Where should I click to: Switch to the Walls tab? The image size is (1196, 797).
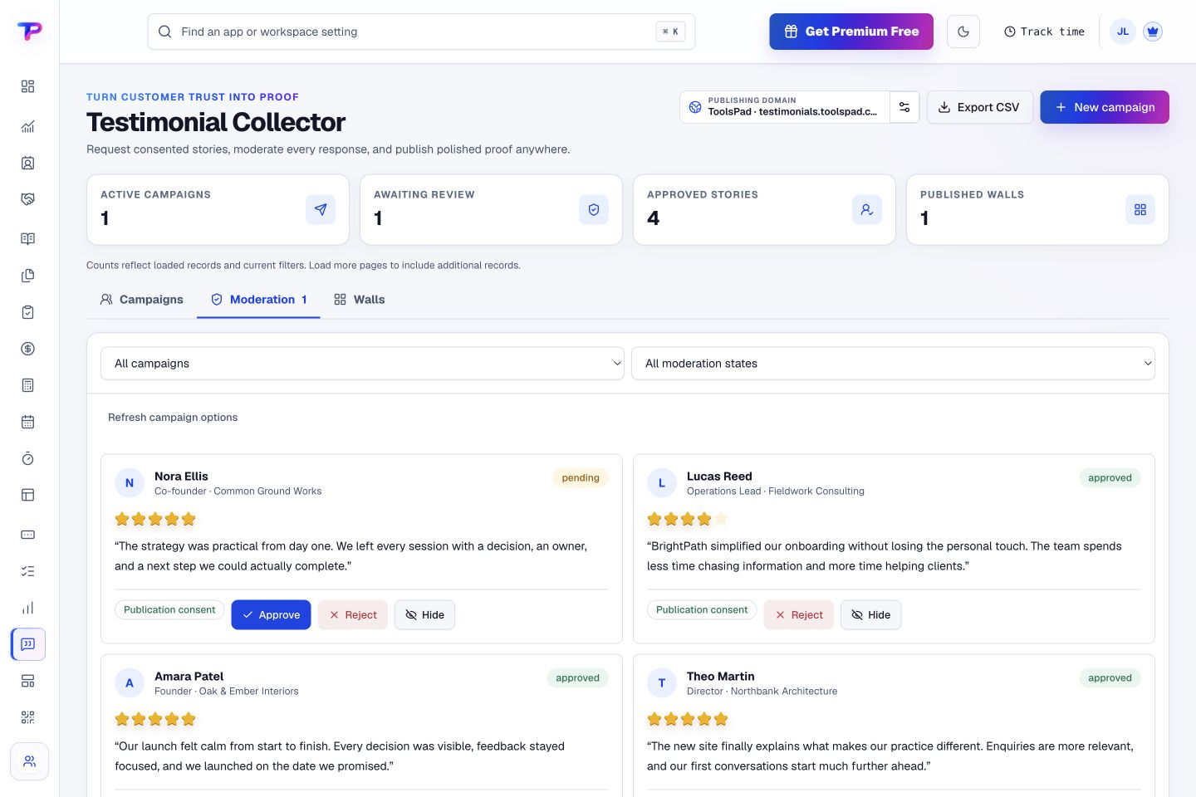coord(359,299)
